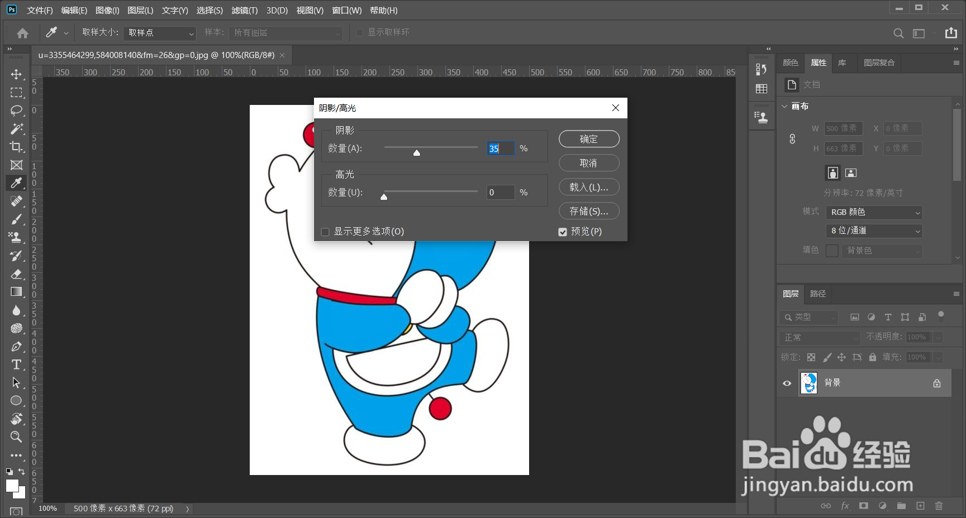Enable Show More Options checkbox
Image resolution: width=966 pixels, height=518 pixels.
[x=325, y=232]
